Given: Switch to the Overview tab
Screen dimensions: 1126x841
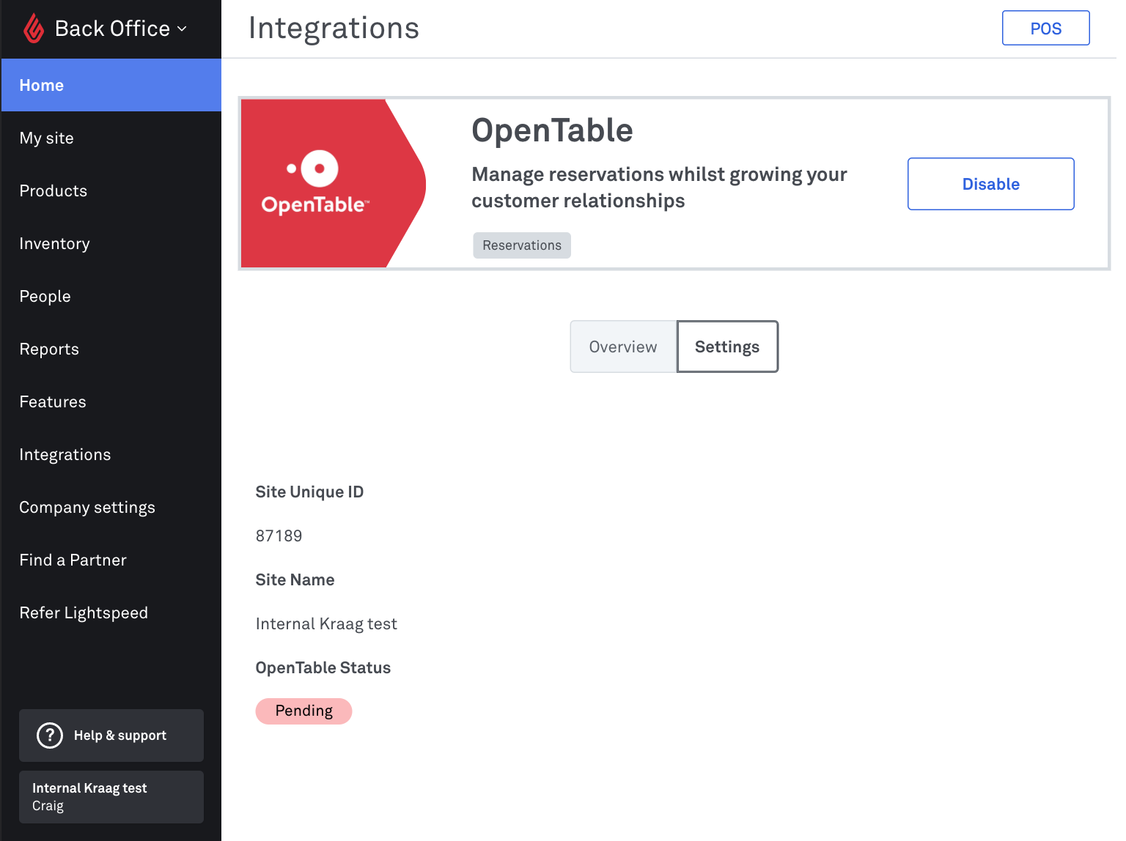Looking at the screenshot, I should point(623,347).
